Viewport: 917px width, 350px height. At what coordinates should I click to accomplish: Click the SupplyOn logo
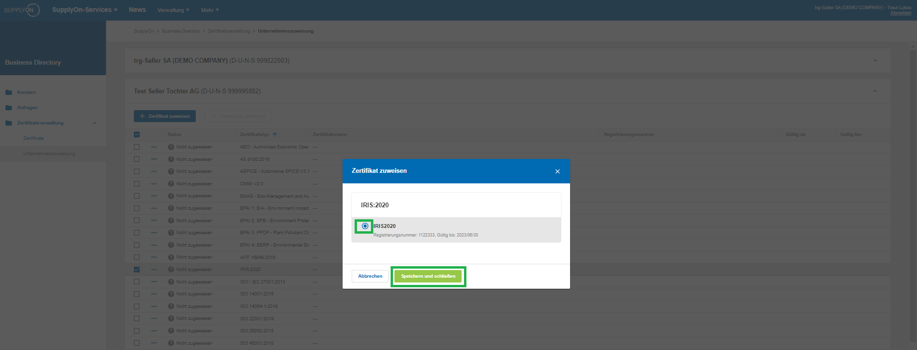(22, 10)
